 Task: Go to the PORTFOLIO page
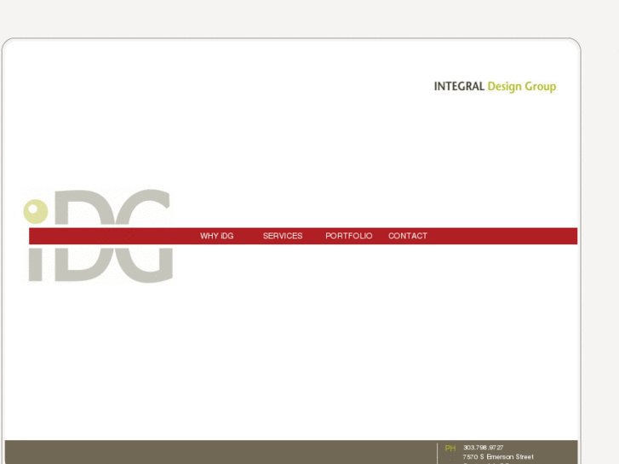click(x=348, y=236)
